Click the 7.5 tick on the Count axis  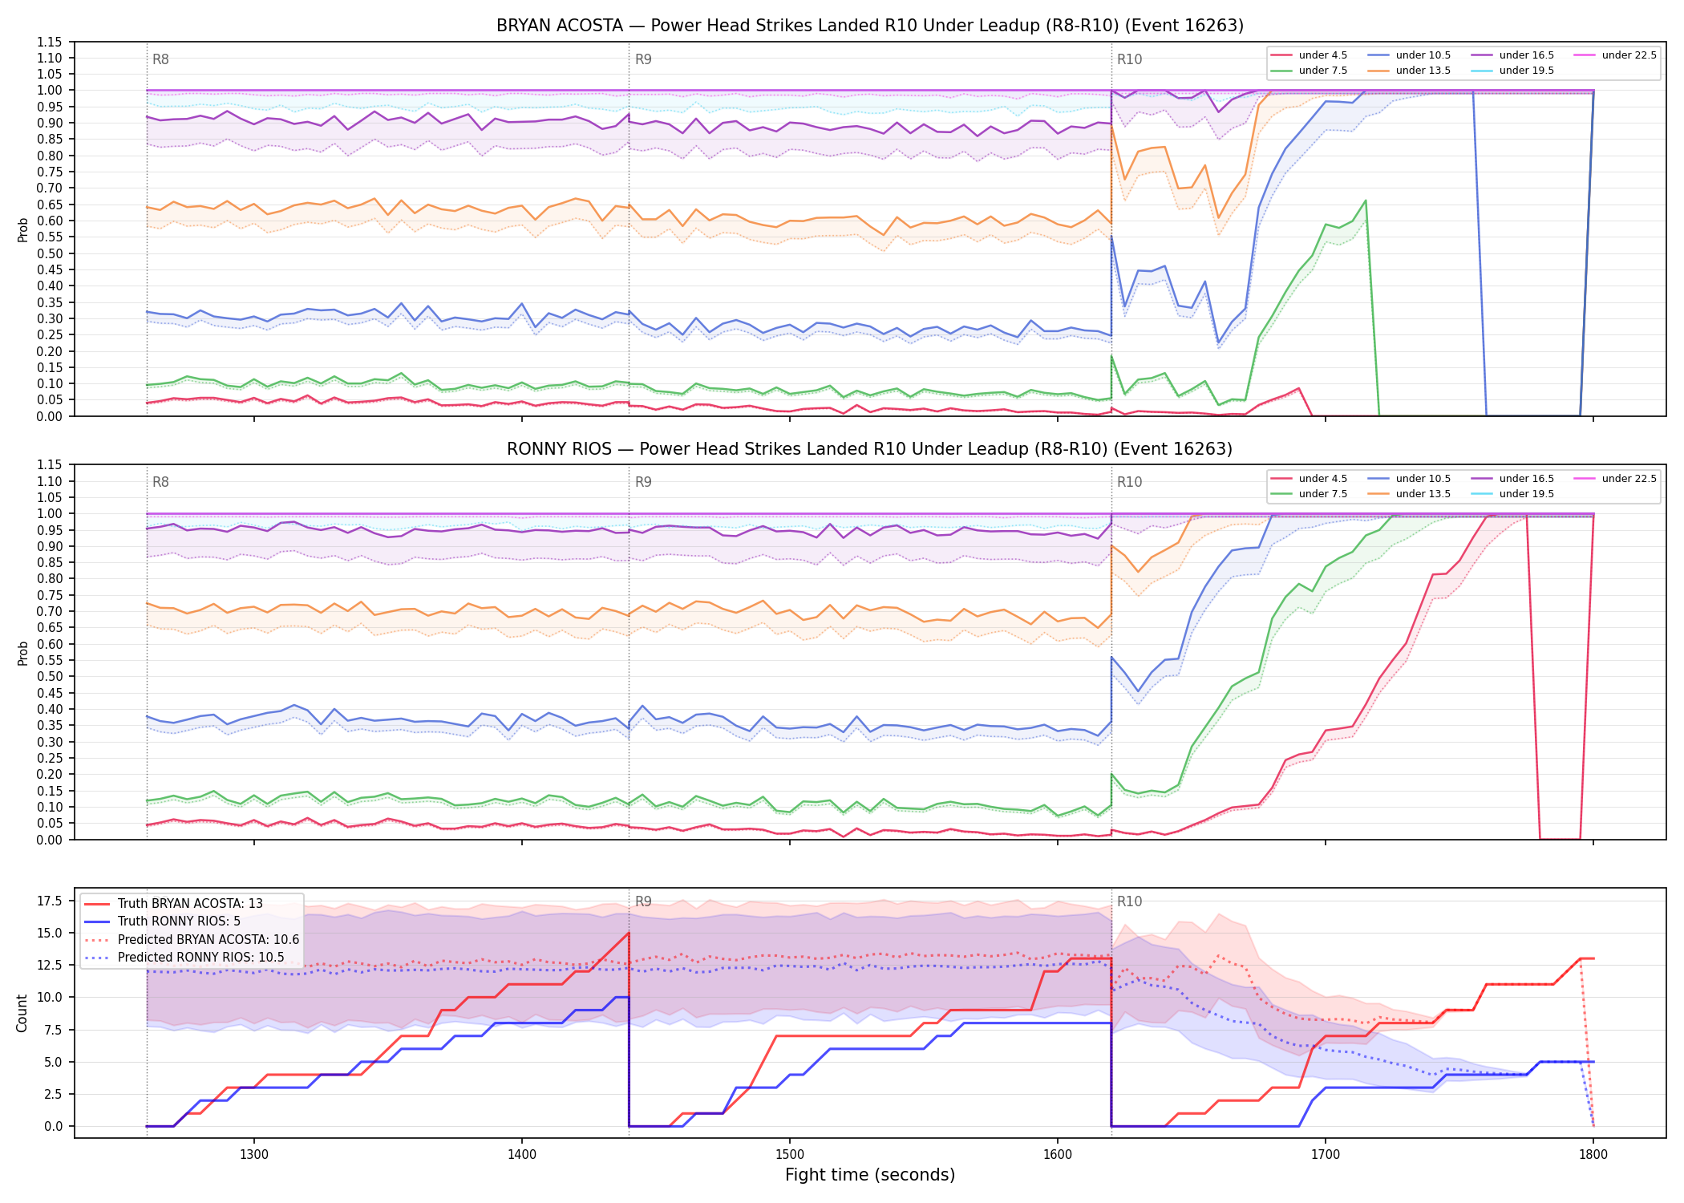pos(53,1030)
